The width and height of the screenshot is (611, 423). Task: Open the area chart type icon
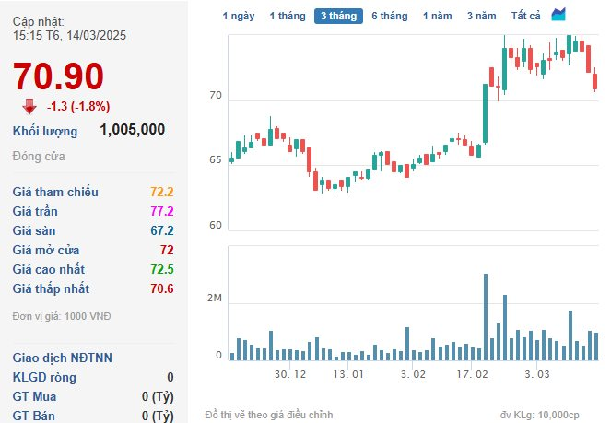pos(558,15)
